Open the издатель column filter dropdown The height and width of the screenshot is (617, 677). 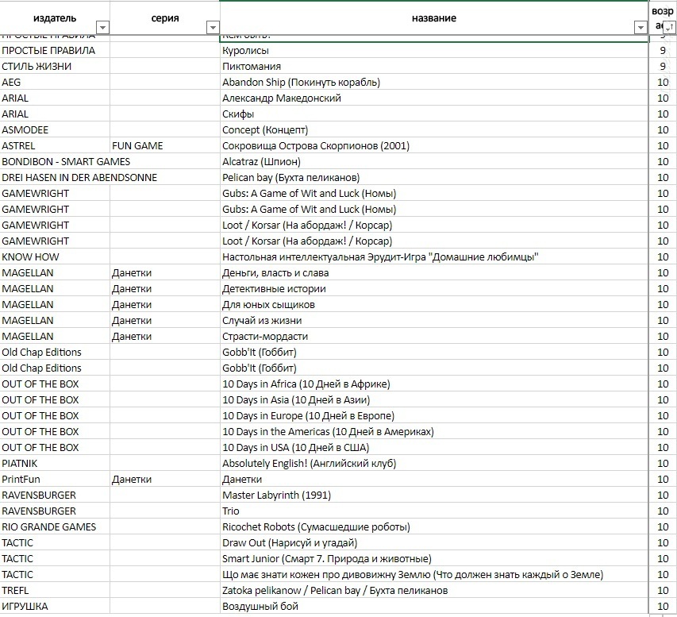[x=102, y=27]
